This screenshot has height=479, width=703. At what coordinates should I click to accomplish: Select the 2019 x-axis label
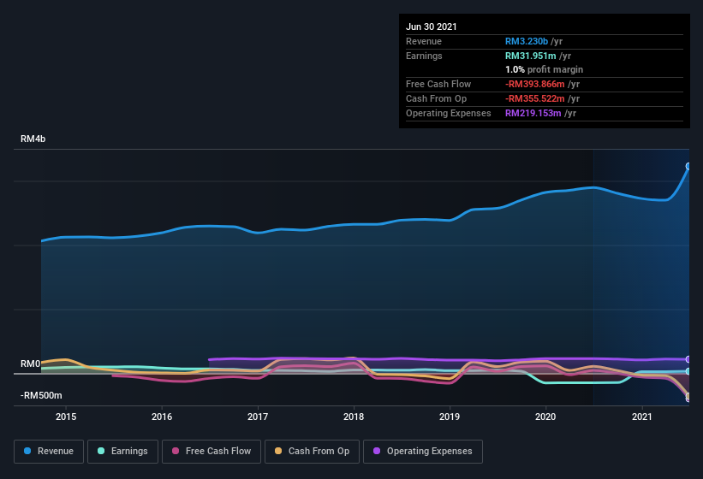tap(450, 417)
